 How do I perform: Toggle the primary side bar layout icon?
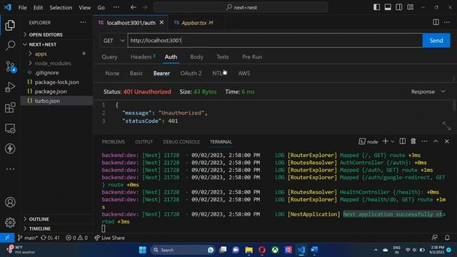376,7
